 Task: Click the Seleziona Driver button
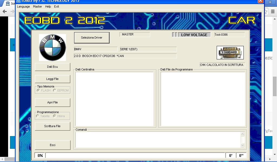click(92, 38)
